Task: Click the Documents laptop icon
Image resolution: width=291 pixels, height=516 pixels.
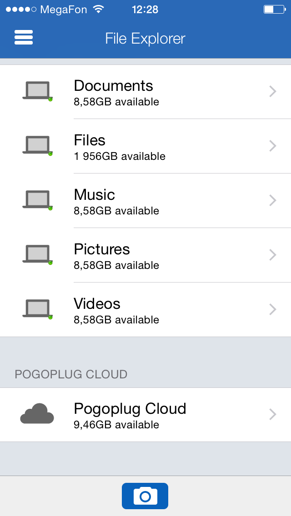Action: 37,91
